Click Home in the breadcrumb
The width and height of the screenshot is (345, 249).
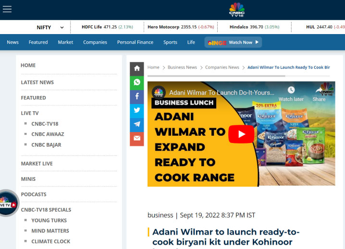coord(153,67)
